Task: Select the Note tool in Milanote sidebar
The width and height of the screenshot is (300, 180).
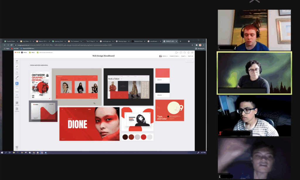Action: click(17, 61)
